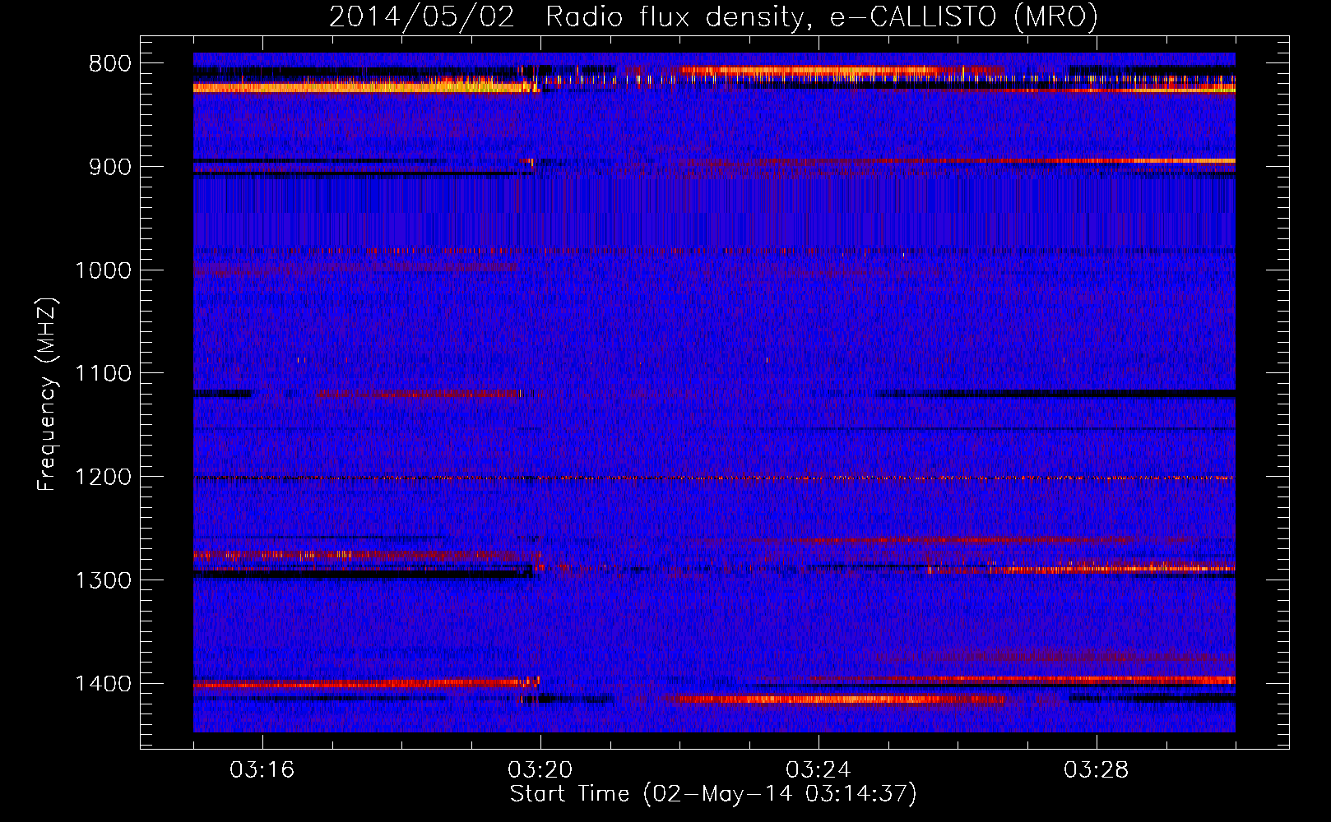Click the 800 frequency tick label
The image size is (1331, 822).
(109, 64)
